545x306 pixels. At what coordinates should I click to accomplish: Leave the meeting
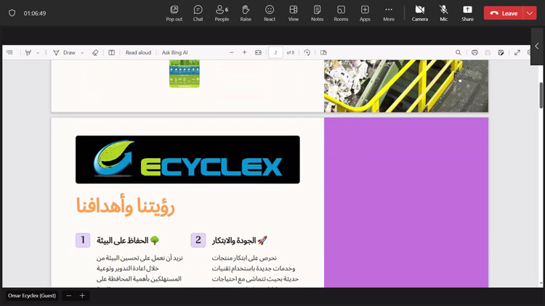tap(504, 13)
